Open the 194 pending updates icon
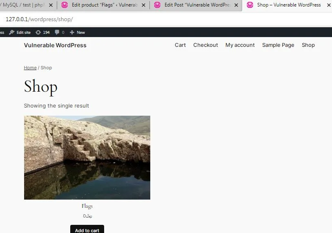This screenshot has height=233, width=332. click(x=38, y=33)
